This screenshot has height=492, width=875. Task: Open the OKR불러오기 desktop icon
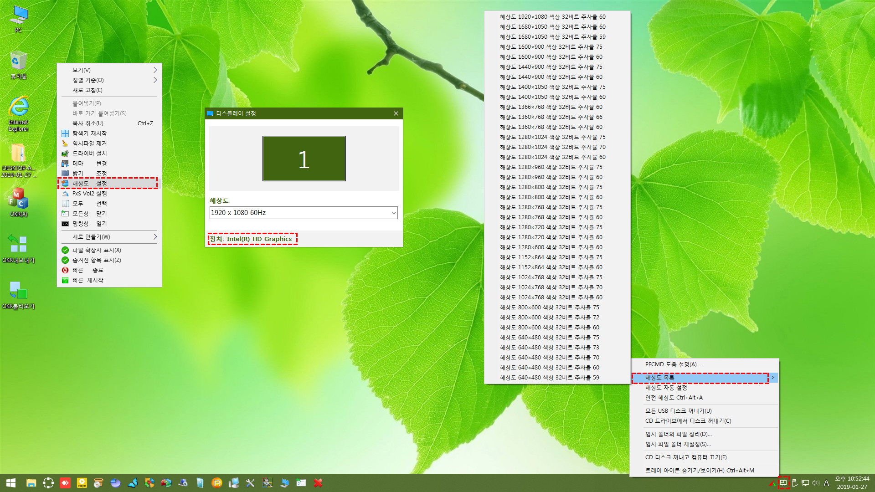point(18,295)
